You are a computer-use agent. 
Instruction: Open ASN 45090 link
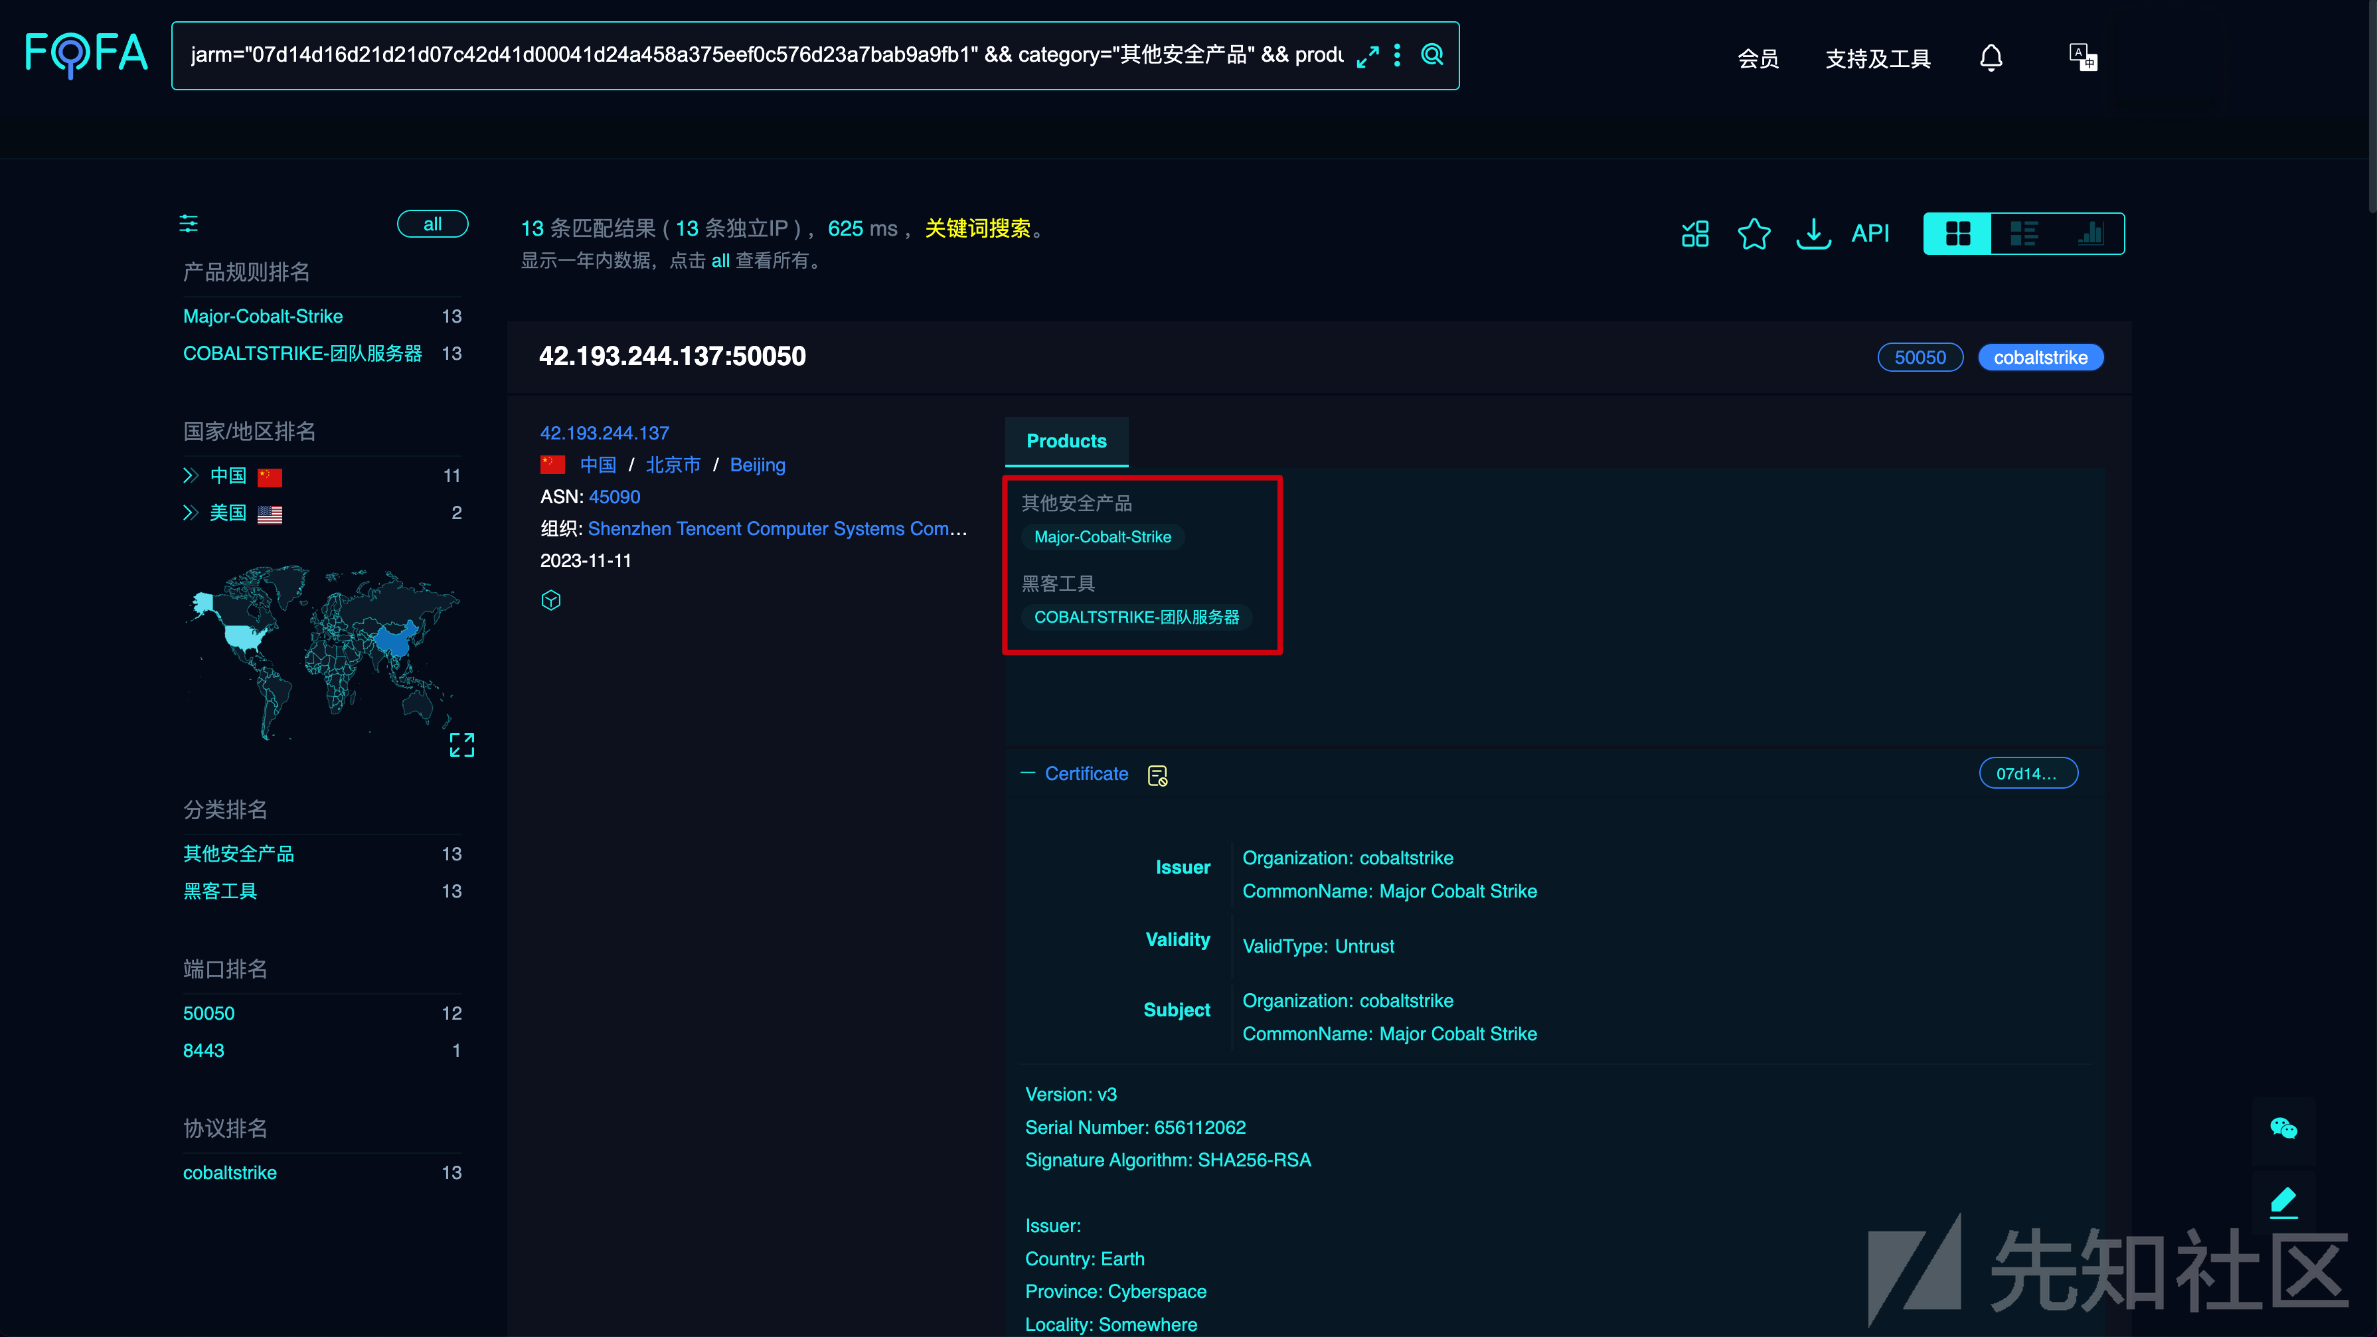(x=615, y=497)
